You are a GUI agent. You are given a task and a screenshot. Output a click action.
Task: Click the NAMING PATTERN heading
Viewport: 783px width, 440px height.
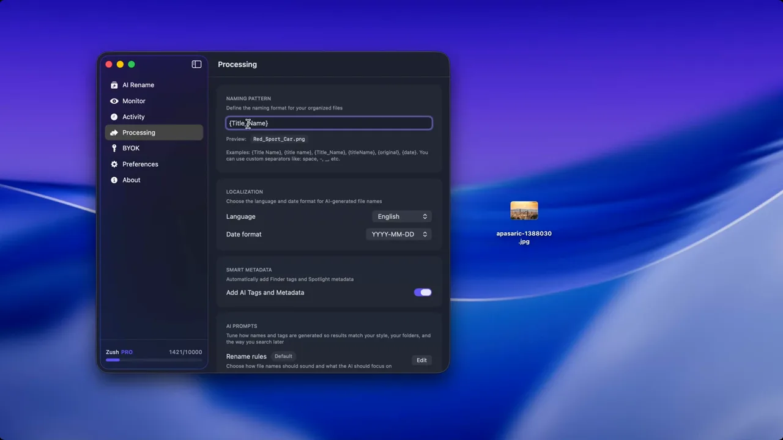point(248,98)
